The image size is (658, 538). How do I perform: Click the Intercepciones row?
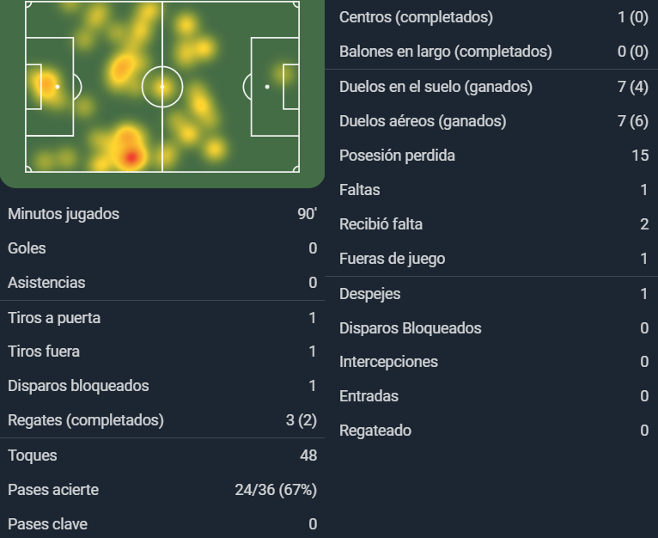(491, 362)
